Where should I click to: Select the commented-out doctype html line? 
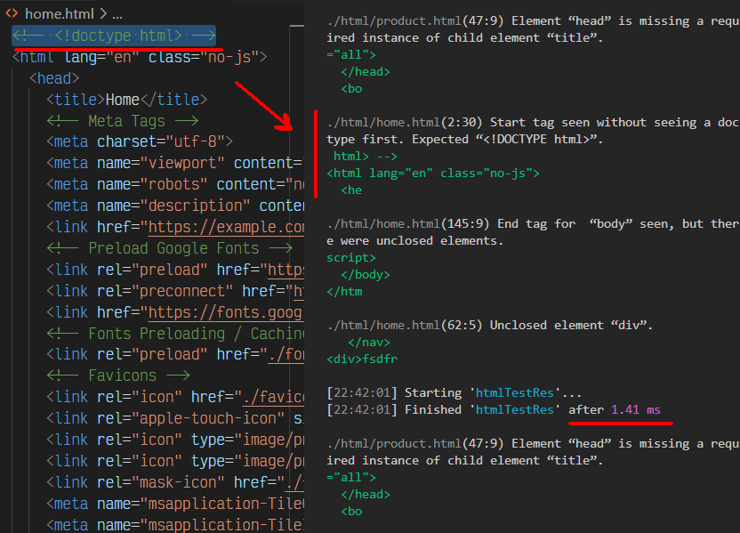[114, 36]
